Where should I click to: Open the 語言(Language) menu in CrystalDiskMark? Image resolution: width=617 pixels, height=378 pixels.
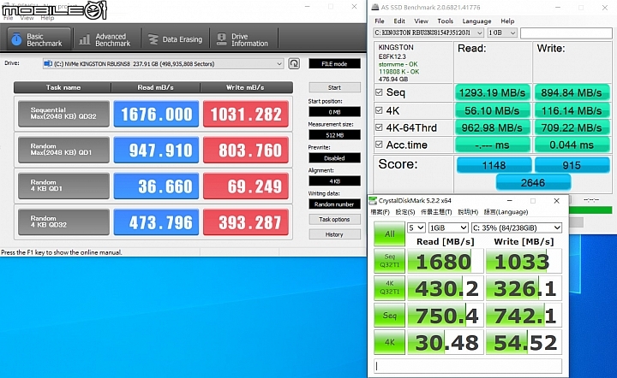click(x=506, y=212)
